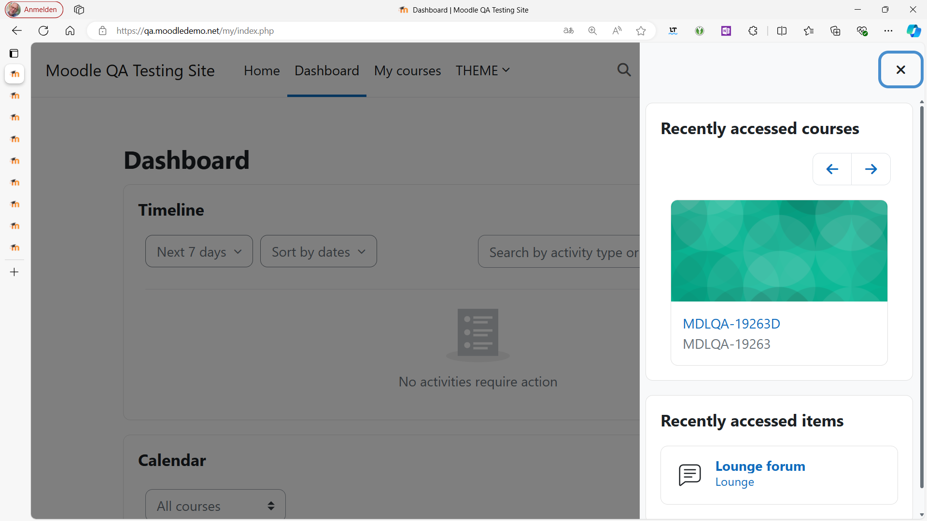Add page to favorites star
The width and height of the screenshot is (927, 521).
point(641,31)
